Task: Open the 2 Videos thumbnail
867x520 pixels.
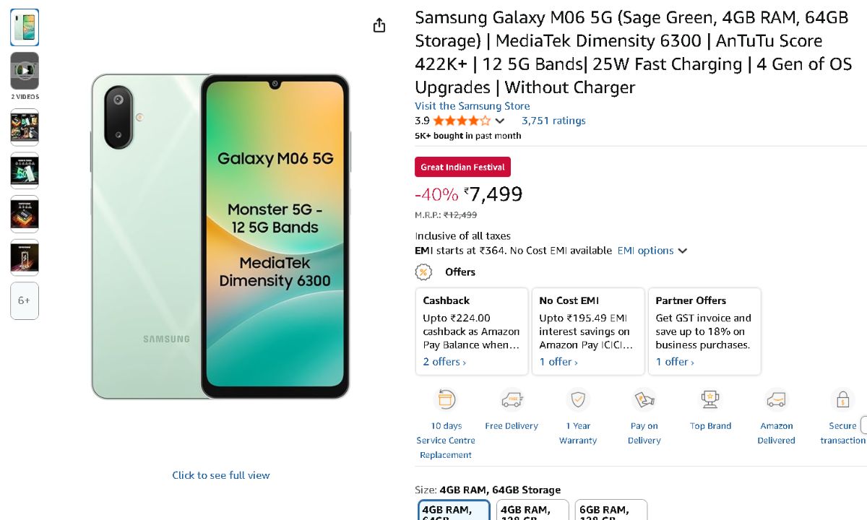Action: tap(25, 71)
